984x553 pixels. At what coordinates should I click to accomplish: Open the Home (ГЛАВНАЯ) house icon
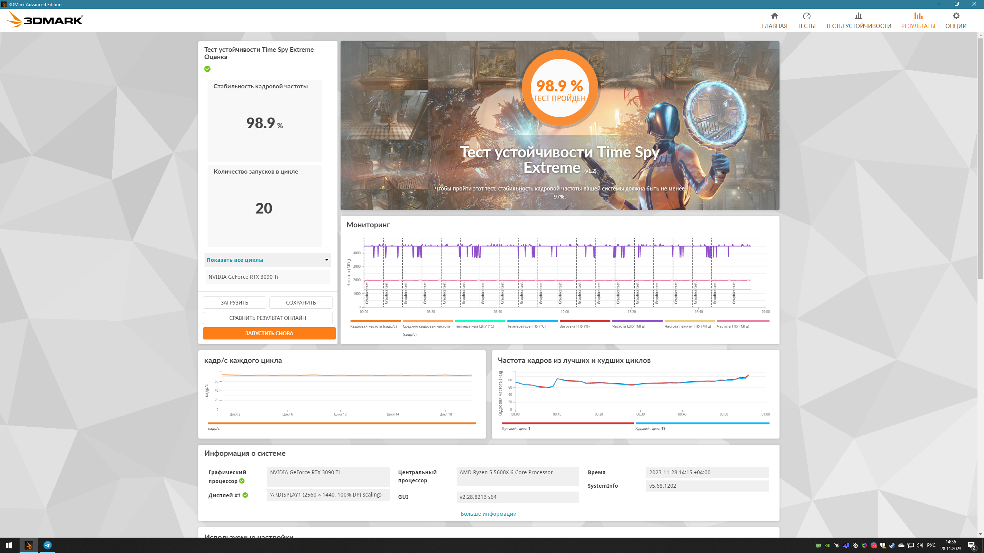click(x=774, y=16)
